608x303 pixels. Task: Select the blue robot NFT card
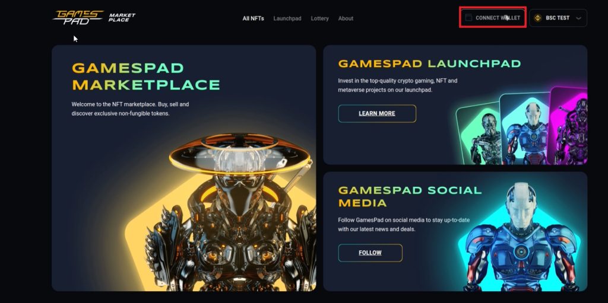click(x=526, y=129)
